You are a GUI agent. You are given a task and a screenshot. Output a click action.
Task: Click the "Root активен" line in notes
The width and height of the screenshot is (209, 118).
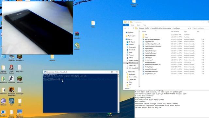pos(140,102)
